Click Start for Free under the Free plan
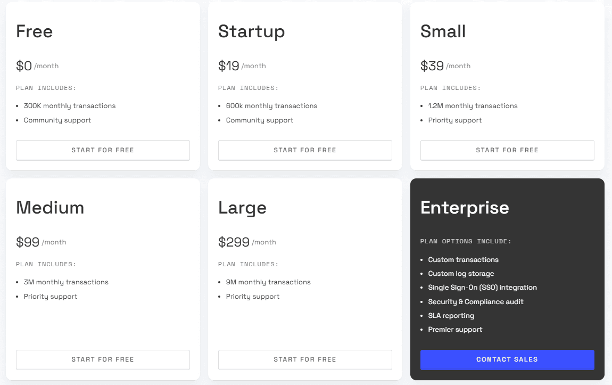Screen dimensions: 612x385 [103, 150]
